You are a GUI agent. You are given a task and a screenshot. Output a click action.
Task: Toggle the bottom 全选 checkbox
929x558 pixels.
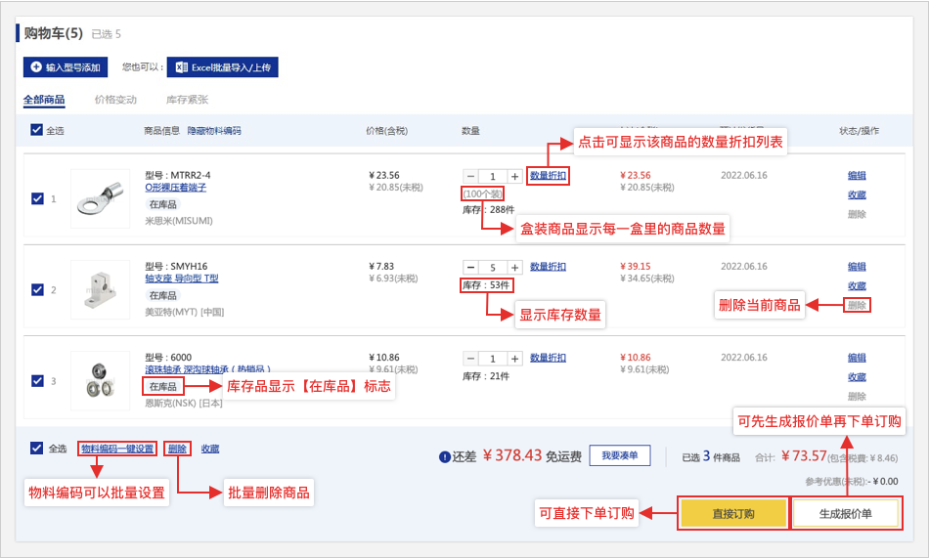37,449
